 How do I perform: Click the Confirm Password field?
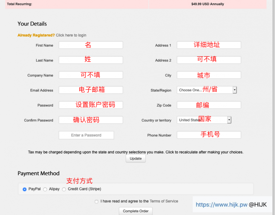click(x=91, y=120)
